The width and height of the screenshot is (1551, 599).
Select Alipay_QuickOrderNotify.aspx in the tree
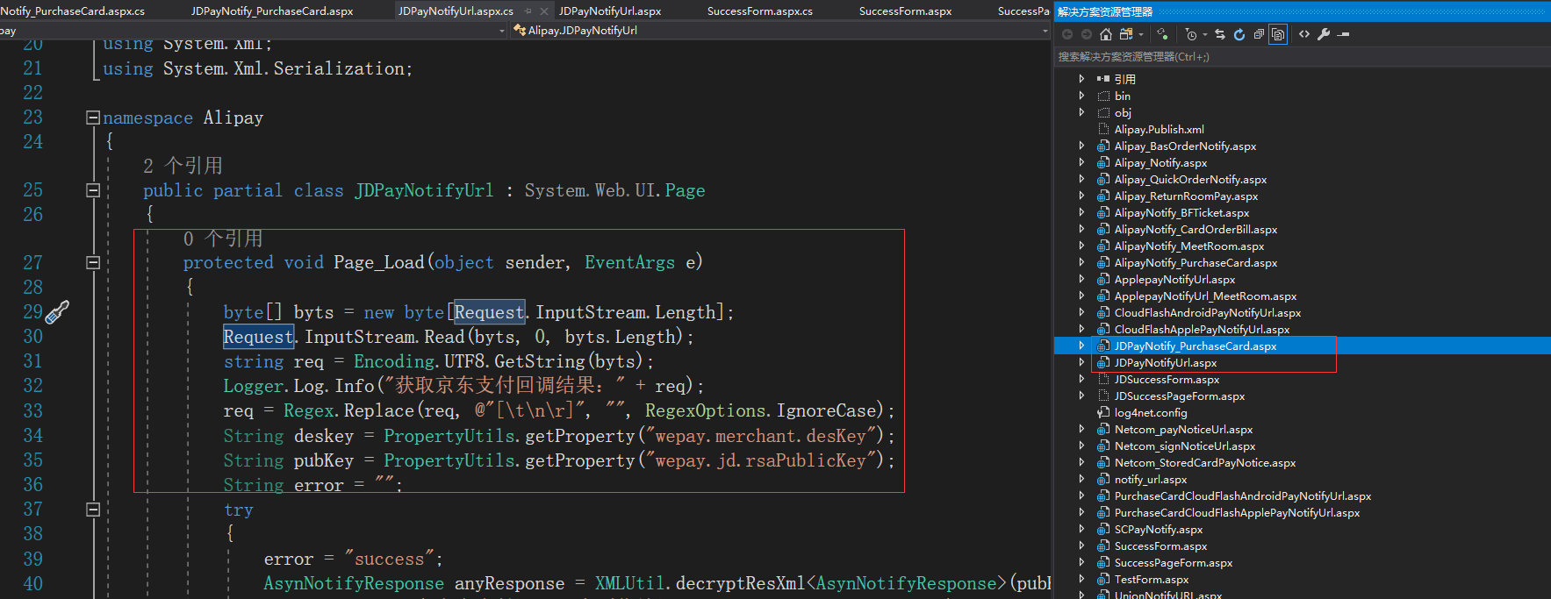pos(1190,180)
